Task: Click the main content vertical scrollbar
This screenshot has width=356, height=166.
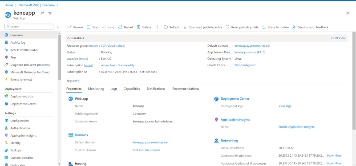Action: (x=354, y=81)
